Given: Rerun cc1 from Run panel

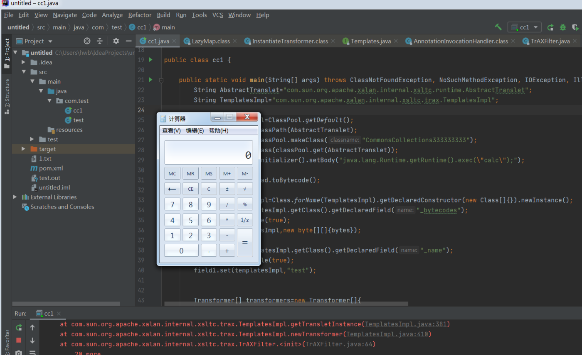Looking at the screenshot, I should [19, 328].
